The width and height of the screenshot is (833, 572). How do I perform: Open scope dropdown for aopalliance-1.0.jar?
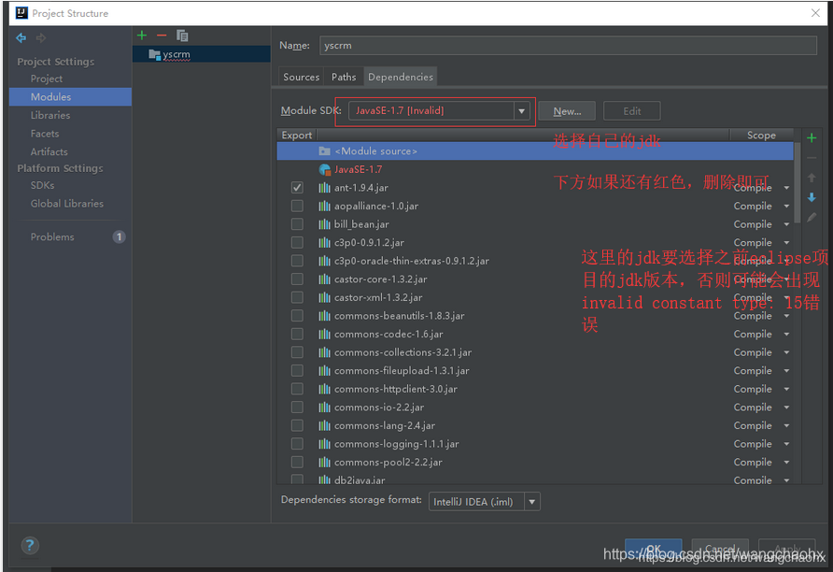pos(786,207)
